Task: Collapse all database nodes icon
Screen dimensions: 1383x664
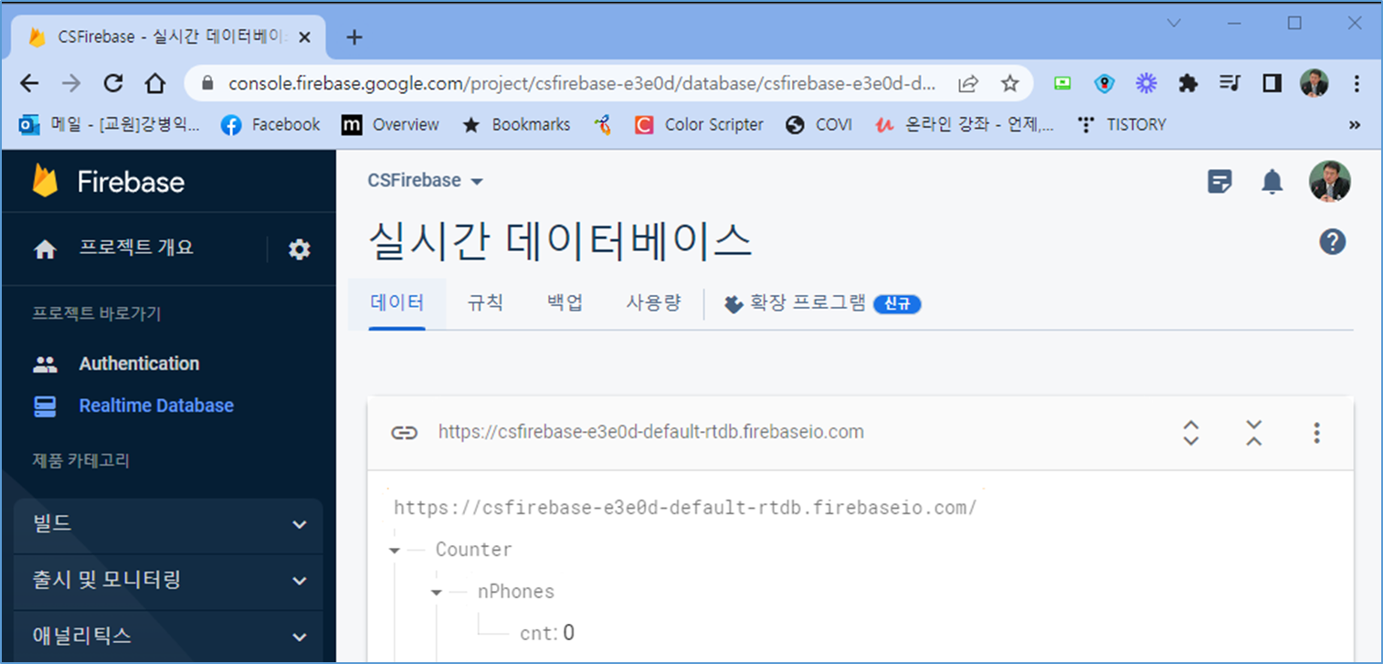Action: [x=1254, y=432]
